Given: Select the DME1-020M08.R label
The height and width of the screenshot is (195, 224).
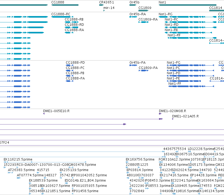Looking at the screenshot, I should pyautogui.click(x=173, y=111).
